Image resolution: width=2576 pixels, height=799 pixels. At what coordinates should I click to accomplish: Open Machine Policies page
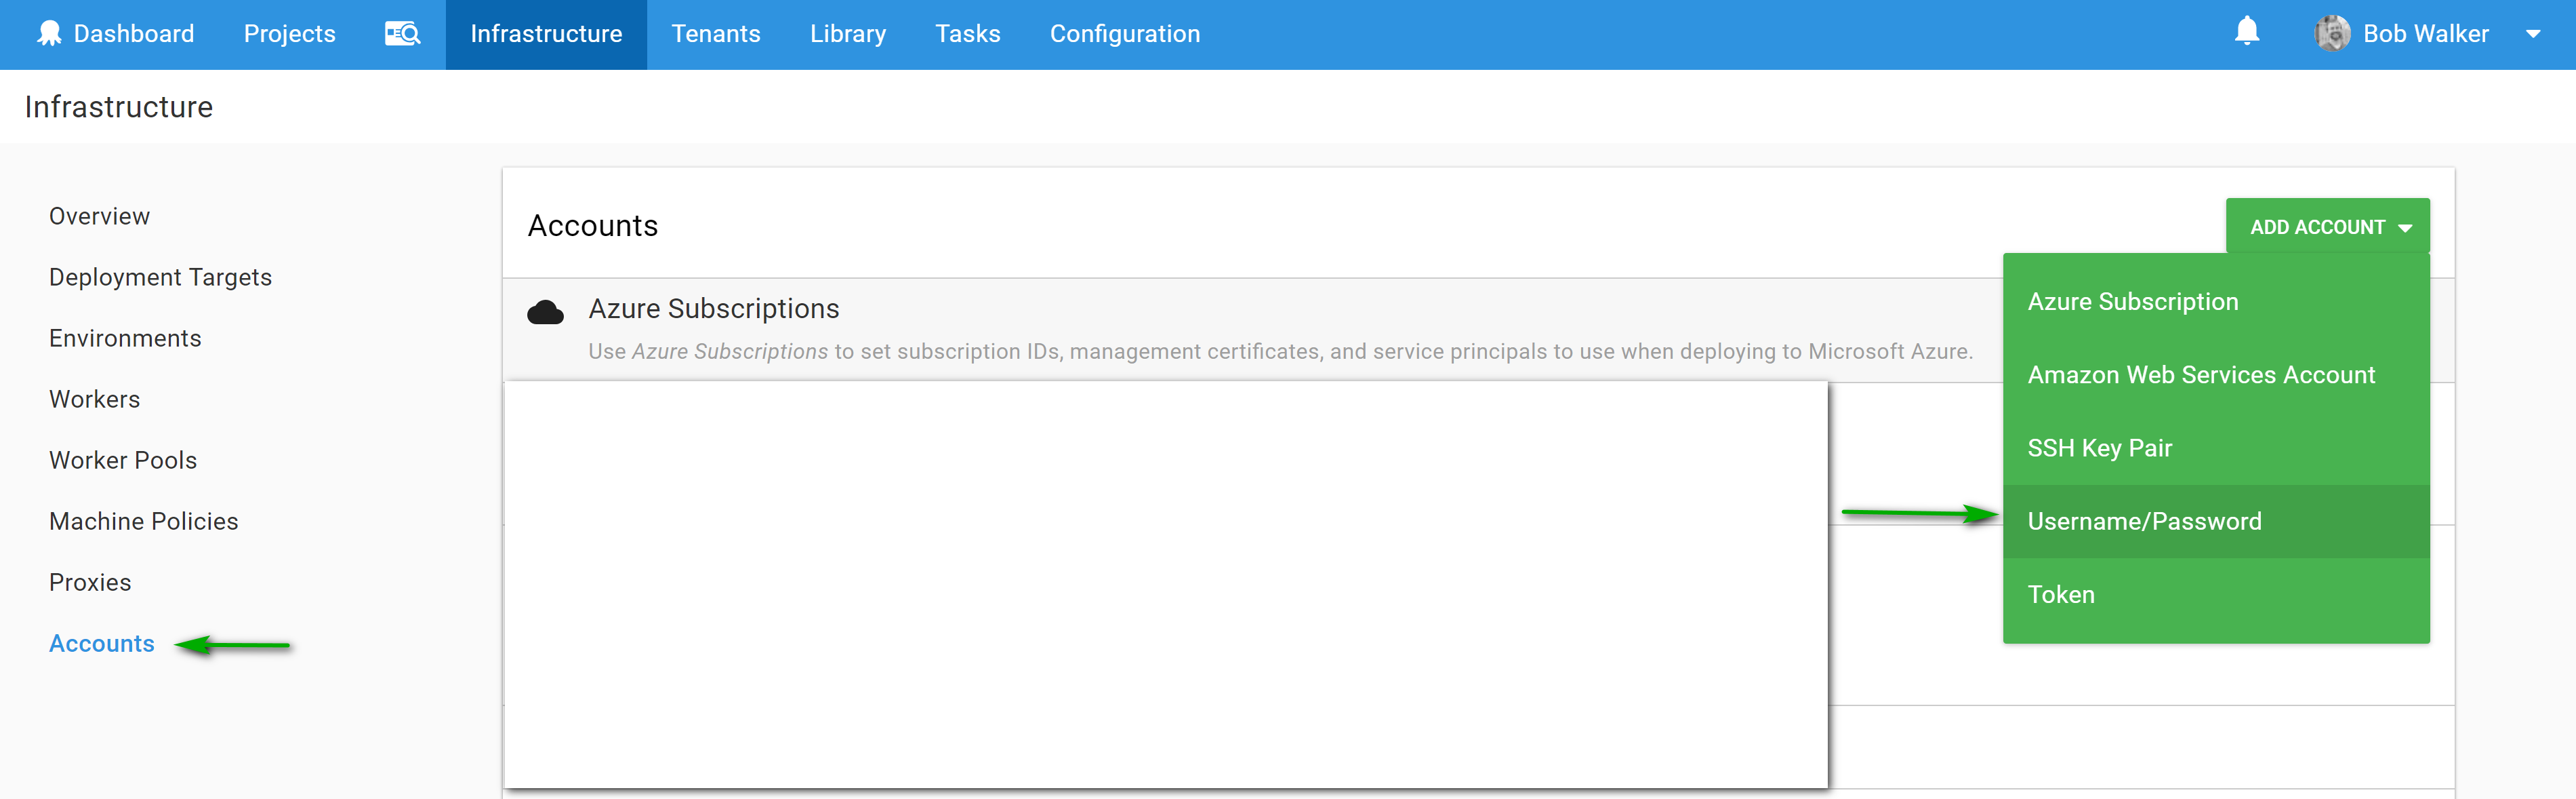pyautogui.click(x=143, y=522)
